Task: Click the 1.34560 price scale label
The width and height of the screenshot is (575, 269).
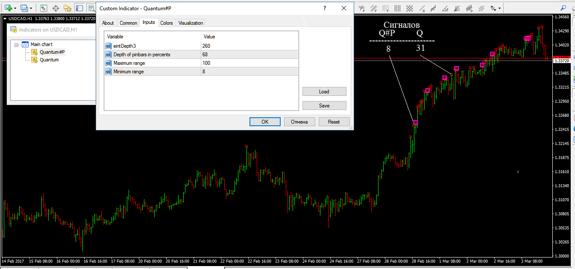Action: (x=562, y=17)
